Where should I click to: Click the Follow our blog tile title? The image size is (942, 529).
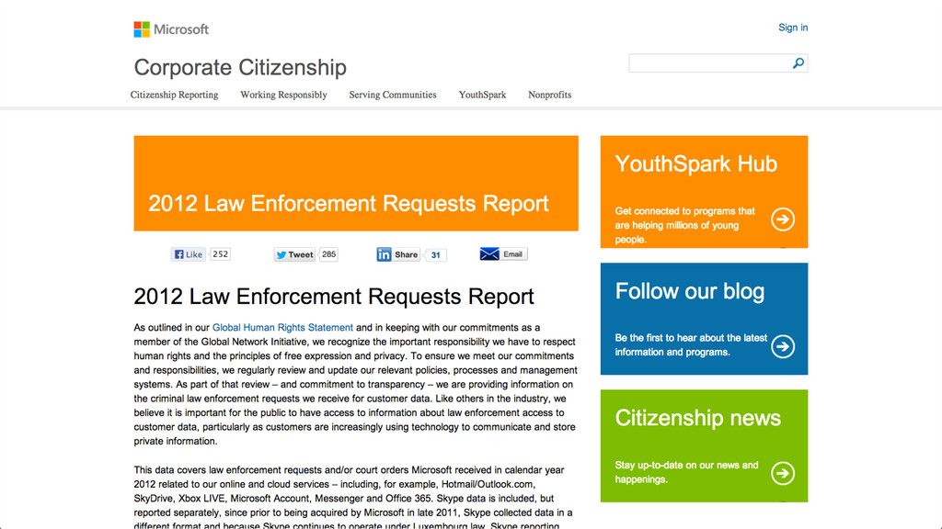(x=690, y=291)
